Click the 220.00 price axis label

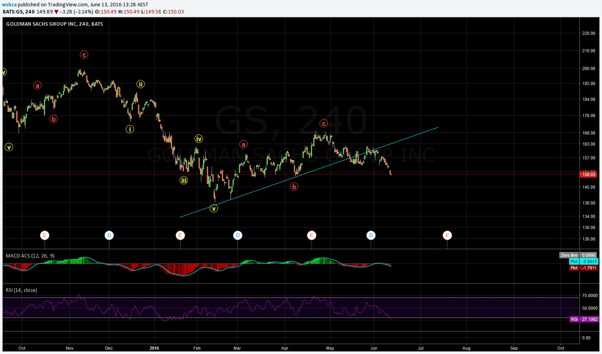(589, 33)
